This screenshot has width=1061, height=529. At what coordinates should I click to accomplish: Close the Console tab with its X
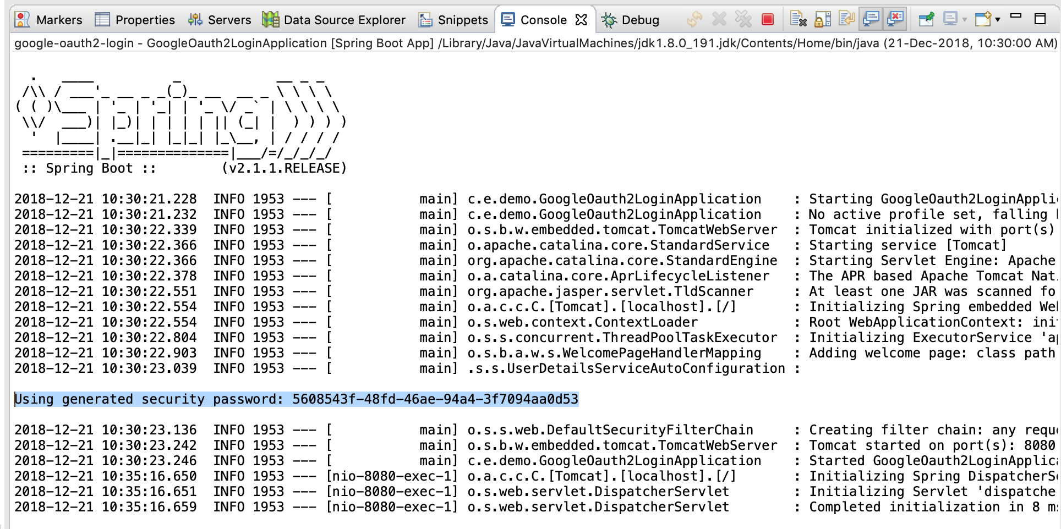(581, 20)
